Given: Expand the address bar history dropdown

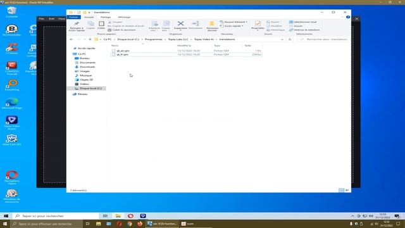Looking at the screenshot, I should (282, 39).
